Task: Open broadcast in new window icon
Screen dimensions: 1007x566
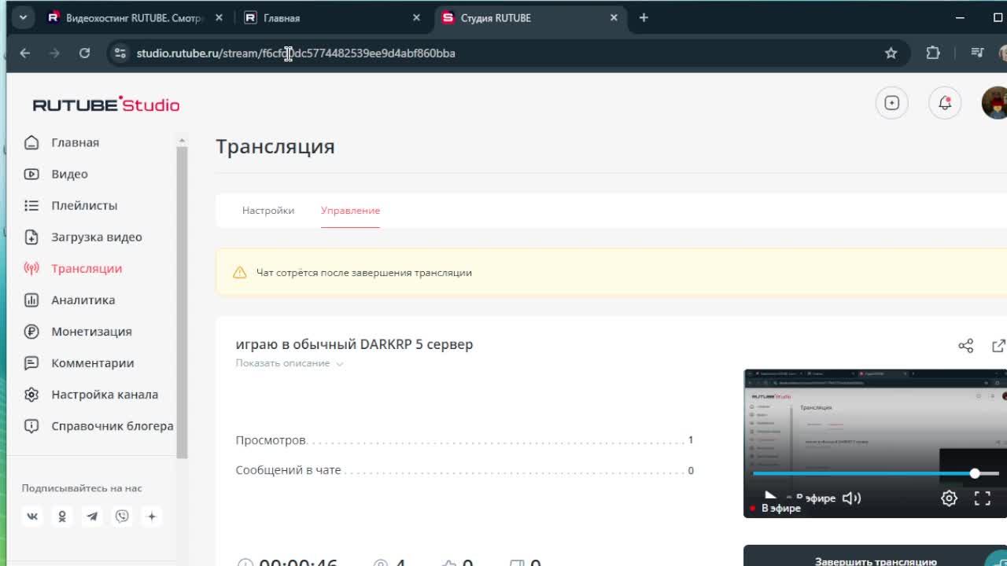Action: (999, 346)
